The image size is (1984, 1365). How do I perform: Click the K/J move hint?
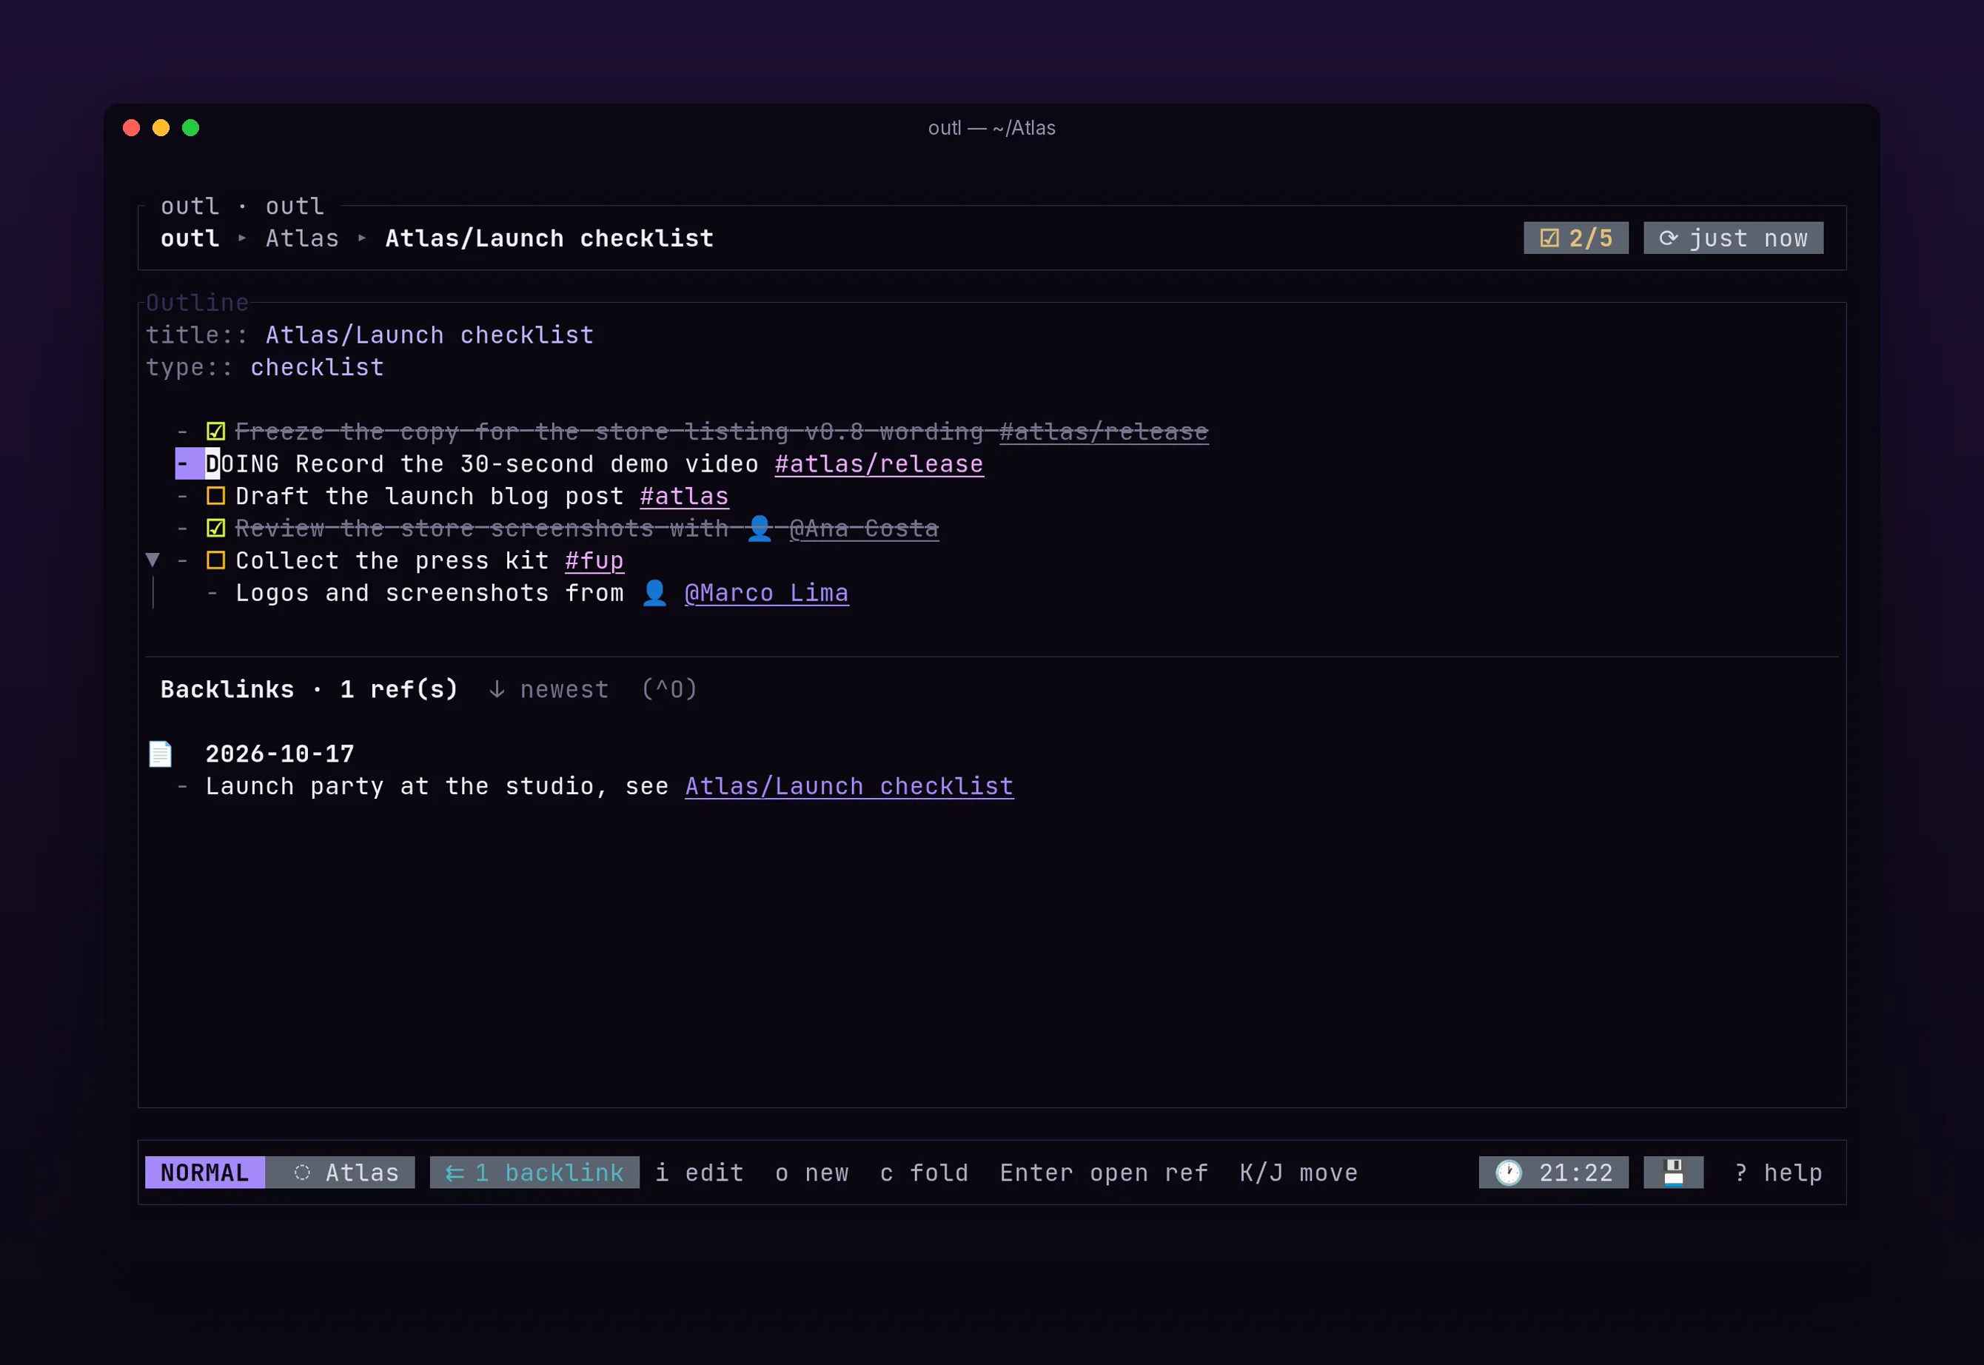pos(1298,1173)
